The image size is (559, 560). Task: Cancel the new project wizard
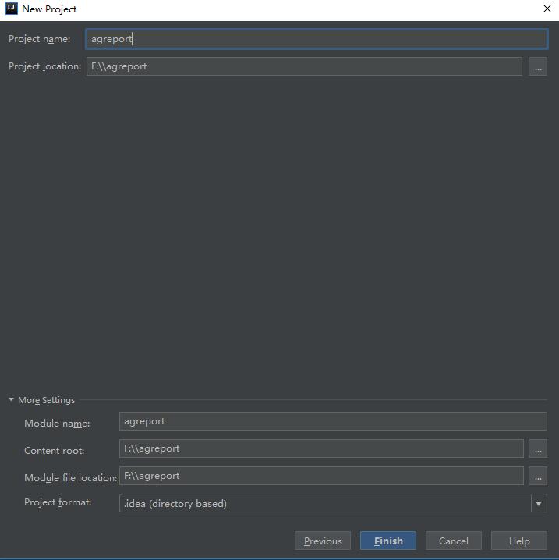click(x=453, y=541)
